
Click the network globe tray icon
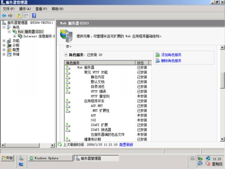tap(208, 158)
